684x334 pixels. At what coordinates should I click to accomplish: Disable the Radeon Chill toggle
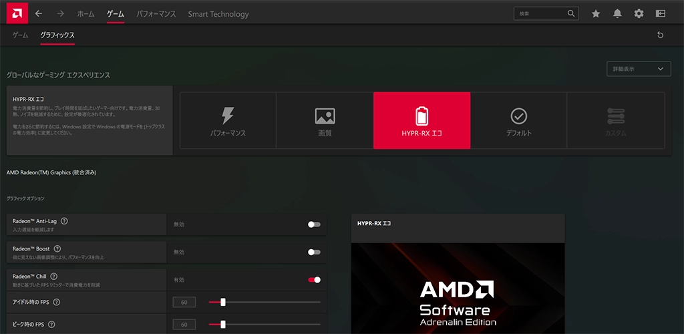pyautogui.click(x=314, y=279)
